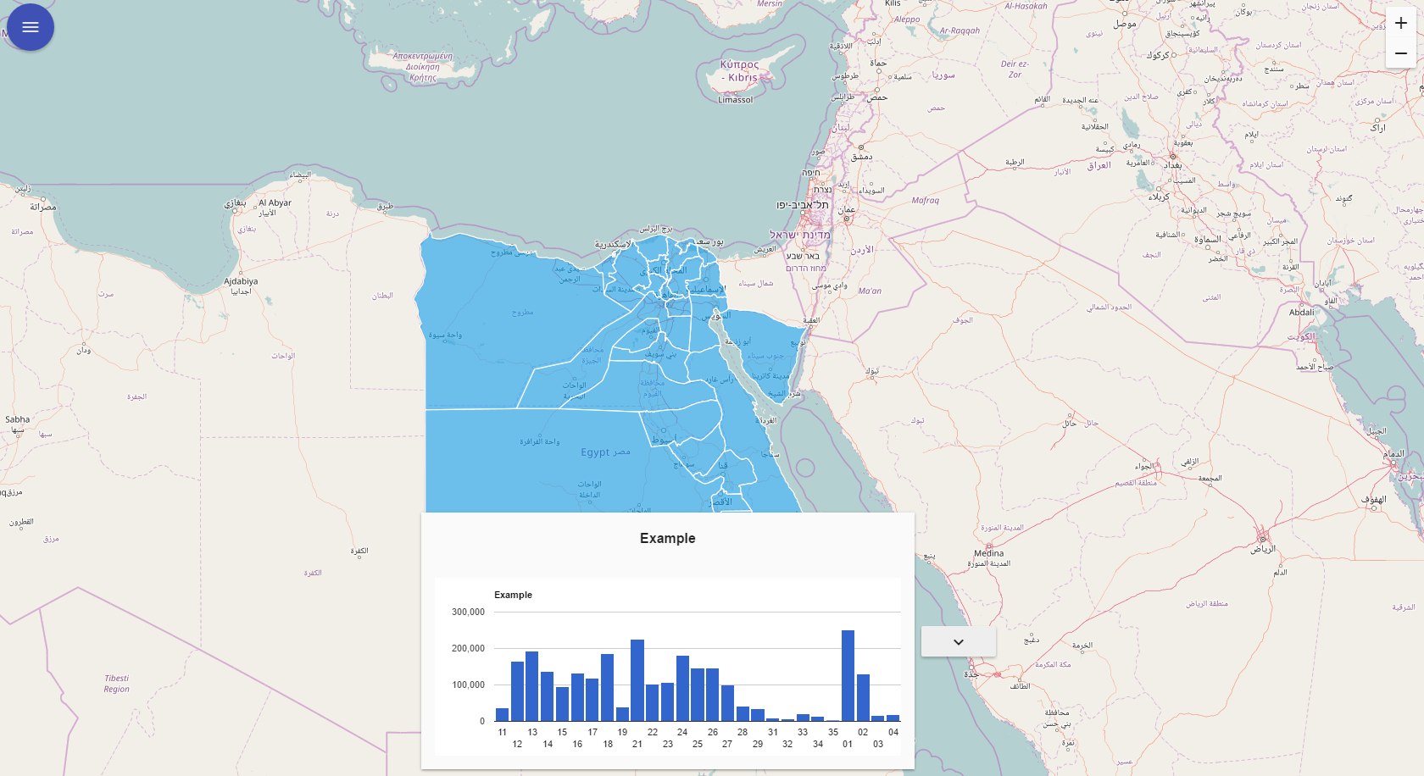Select the chart bar labeled 02
The width and height of the screenshot is (1424, 776).
[863, 697]
